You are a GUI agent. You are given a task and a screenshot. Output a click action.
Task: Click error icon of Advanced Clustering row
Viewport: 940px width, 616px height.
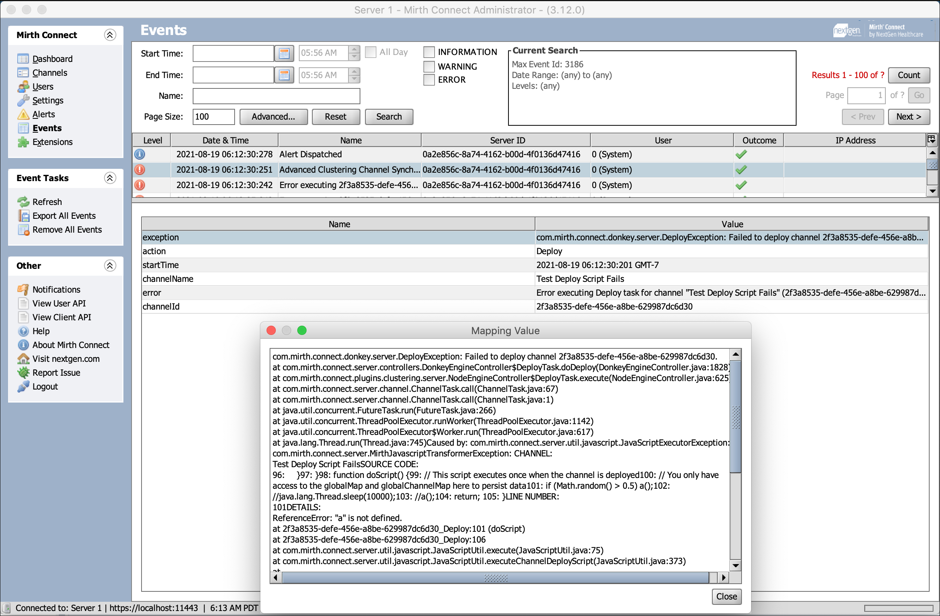pyautogui.click(x=139, y=170)
